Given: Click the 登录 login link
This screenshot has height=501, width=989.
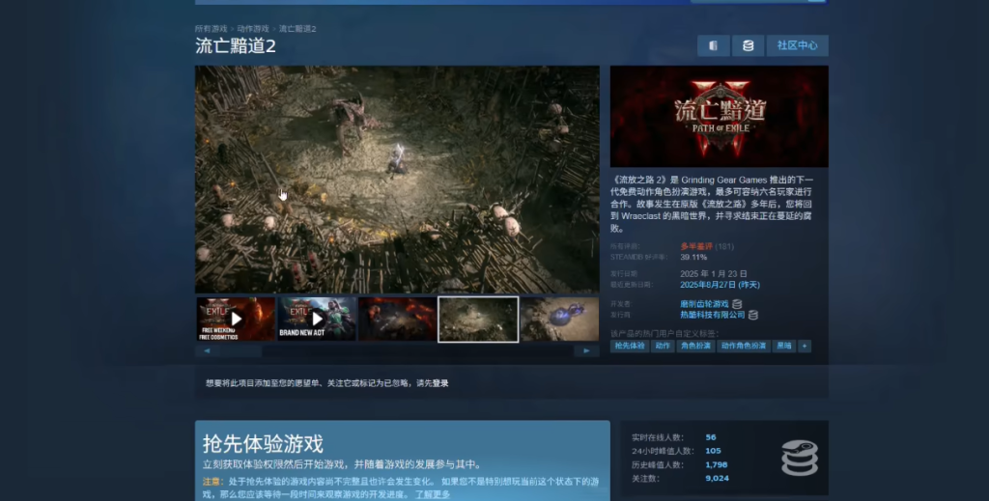Looking at the screenshot, I should pos(440,383).
